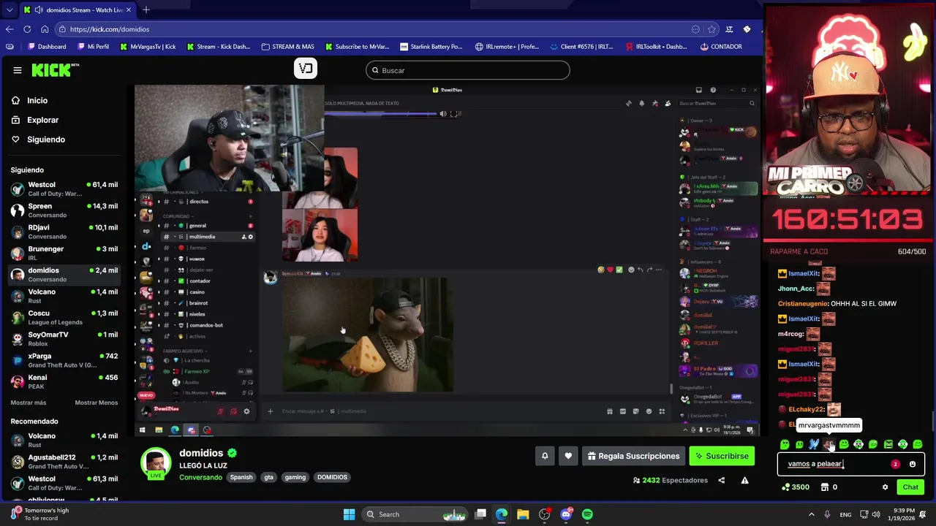Screen dimensions: 936x526
Task: Go to Inicio in sidebar
Action: (37, 101)
